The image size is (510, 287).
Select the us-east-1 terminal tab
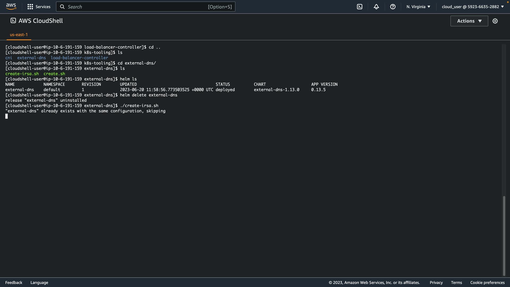pos(19,35)
